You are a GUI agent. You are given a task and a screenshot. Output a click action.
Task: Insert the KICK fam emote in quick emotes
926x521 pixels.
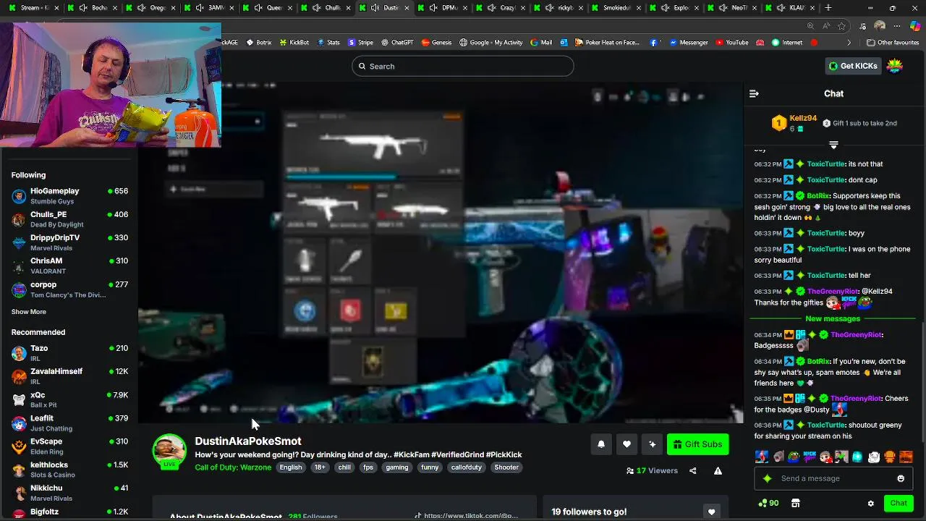810,457
